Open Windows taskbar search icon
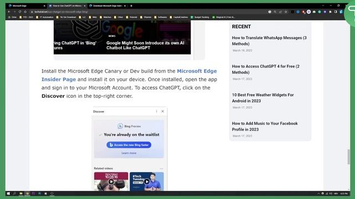The image size is (355, 199). pos(14,193)
